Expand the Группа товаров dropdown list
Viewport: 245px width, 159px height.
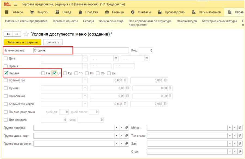coord(117,128)
